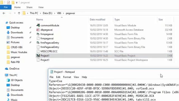Open CRUD-VB6 folder in sidebar
This screenshot has width=179, height=101.
(17, 47)
